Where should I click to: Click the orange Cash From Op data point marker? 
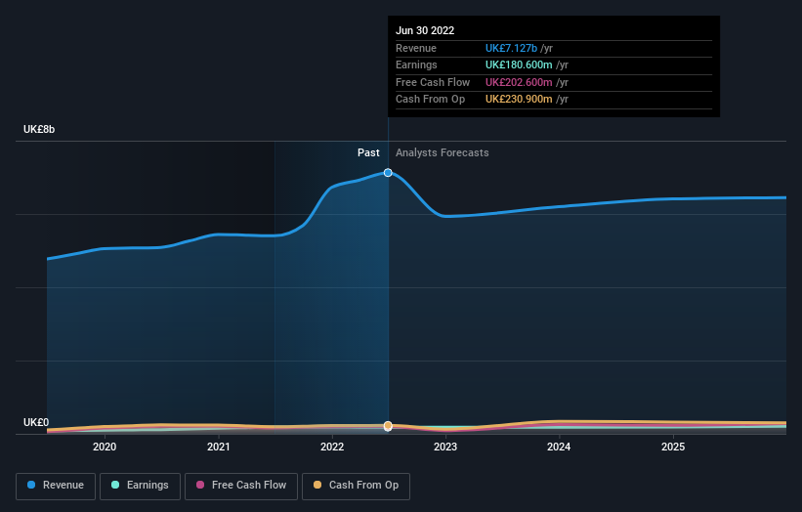coord(388,426)
